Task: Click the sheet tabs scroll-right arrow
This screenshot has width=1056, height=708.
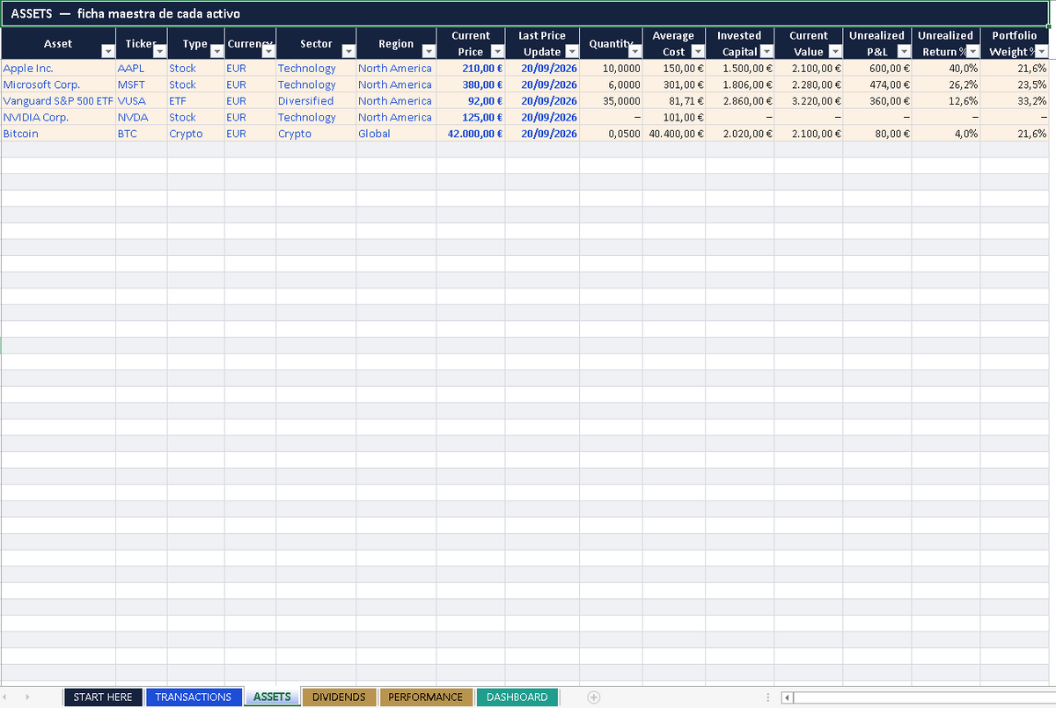Action: click(x=27, y=697)
